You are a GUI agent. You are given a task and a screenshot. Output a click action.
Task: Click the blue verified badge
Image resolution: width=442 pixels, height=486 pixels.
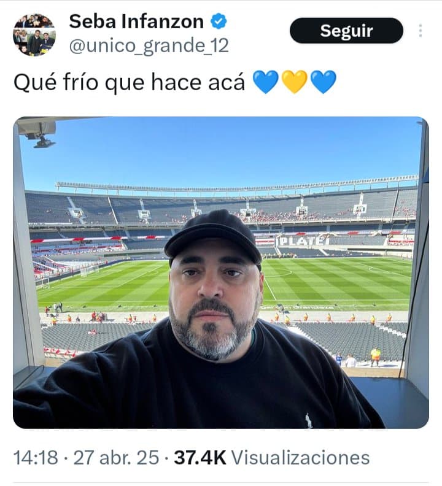tap(219, 21)
